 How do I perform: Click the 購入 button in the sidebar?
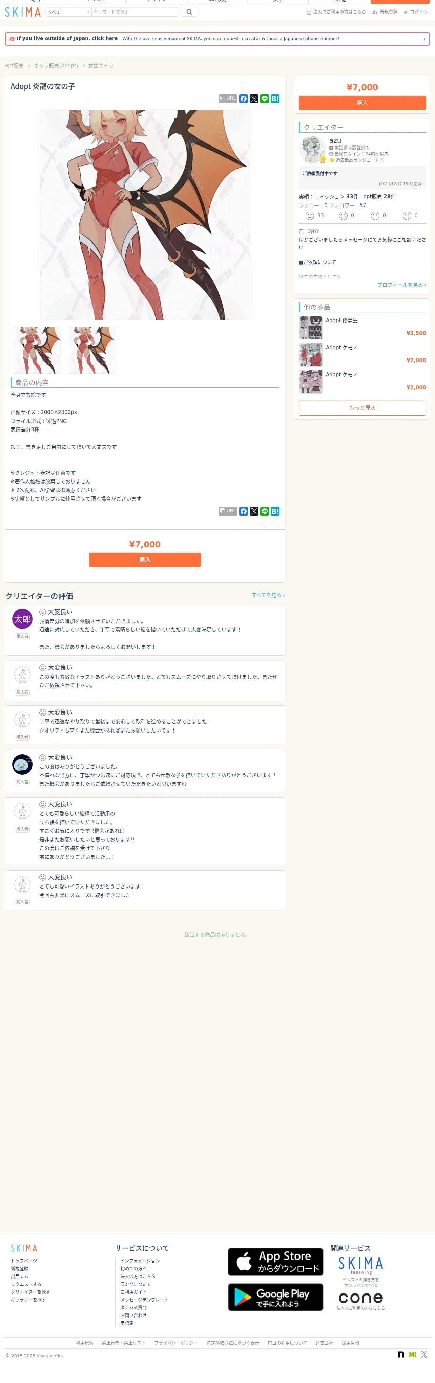(x=362, y=102)
